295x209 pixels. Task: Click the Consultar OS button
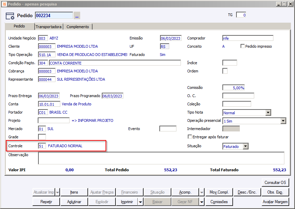(x=275, y=183)
